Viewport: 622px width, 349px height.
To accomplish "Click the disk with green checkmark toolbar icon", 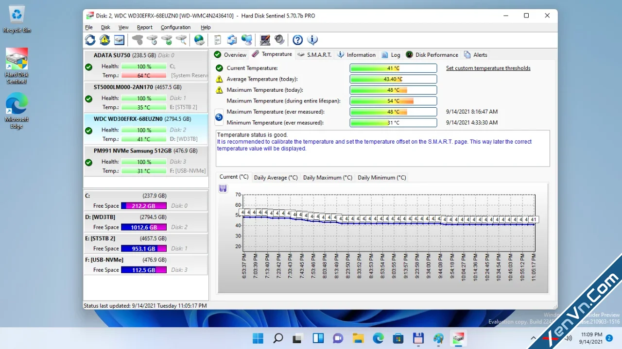I will click(167, 40).
